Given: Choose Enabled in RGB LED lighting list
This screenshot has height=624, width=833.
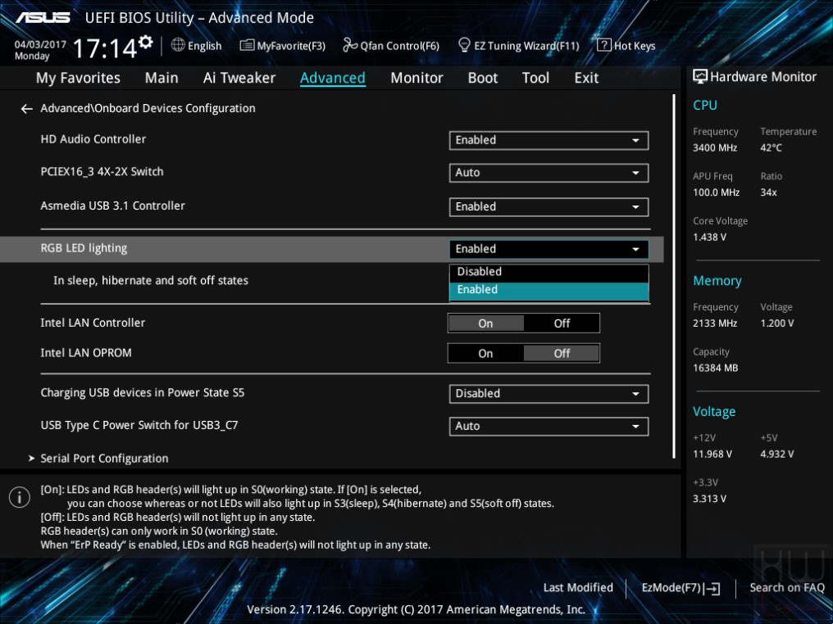Looking at the screenshot, I should coord(549,290).
